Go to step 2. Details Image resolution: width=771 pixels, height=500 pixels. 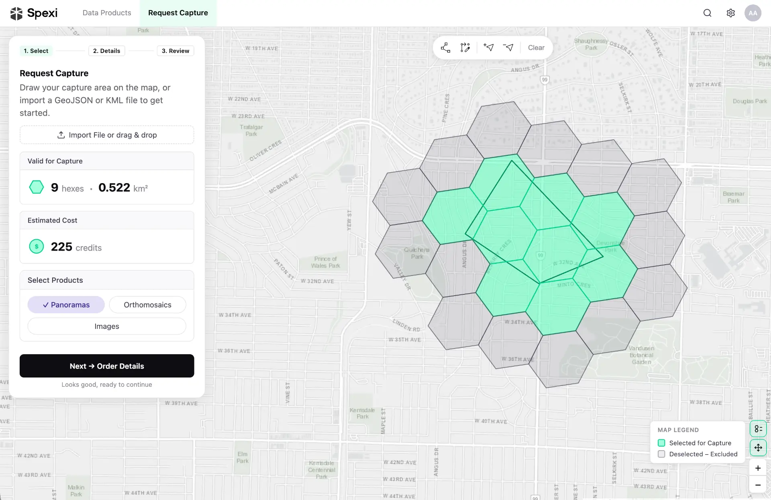point(106,51)
